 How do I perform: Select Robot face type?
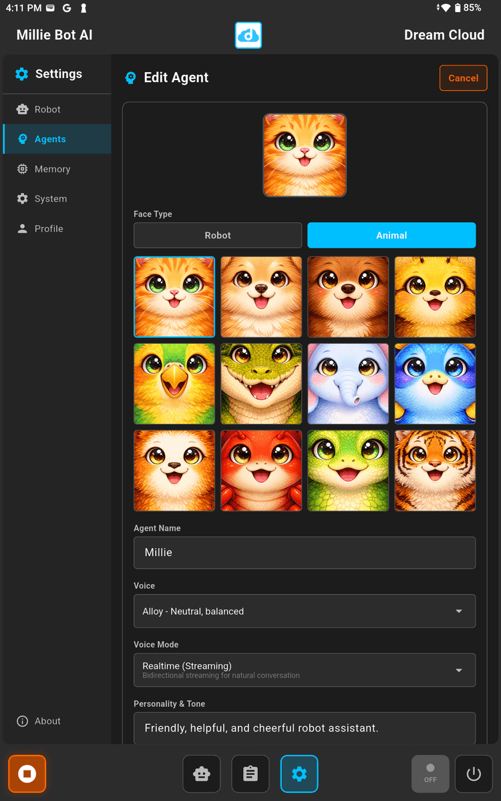(x=218, y=236)
